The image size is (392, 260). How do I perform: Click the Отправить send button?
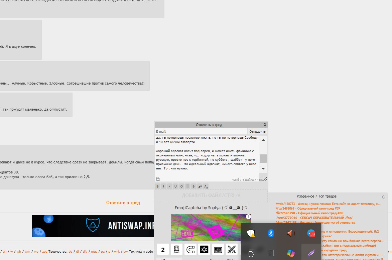pos(258,131)
